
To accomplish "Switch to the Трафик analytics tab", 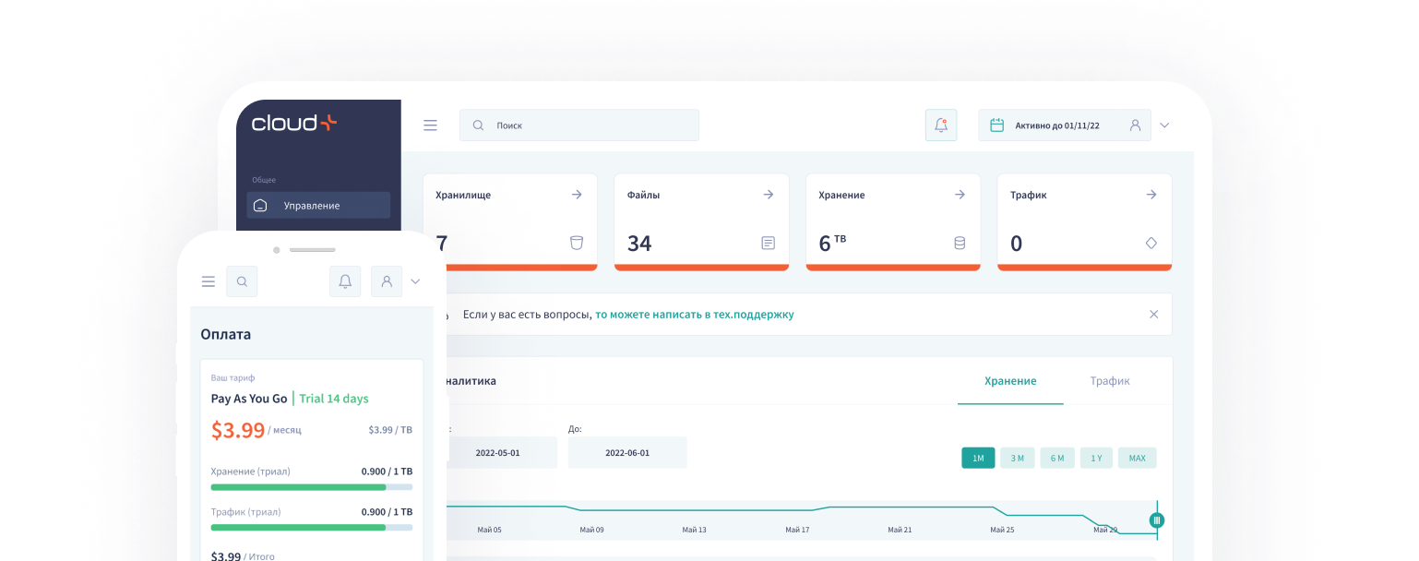I will point(1110,381).
